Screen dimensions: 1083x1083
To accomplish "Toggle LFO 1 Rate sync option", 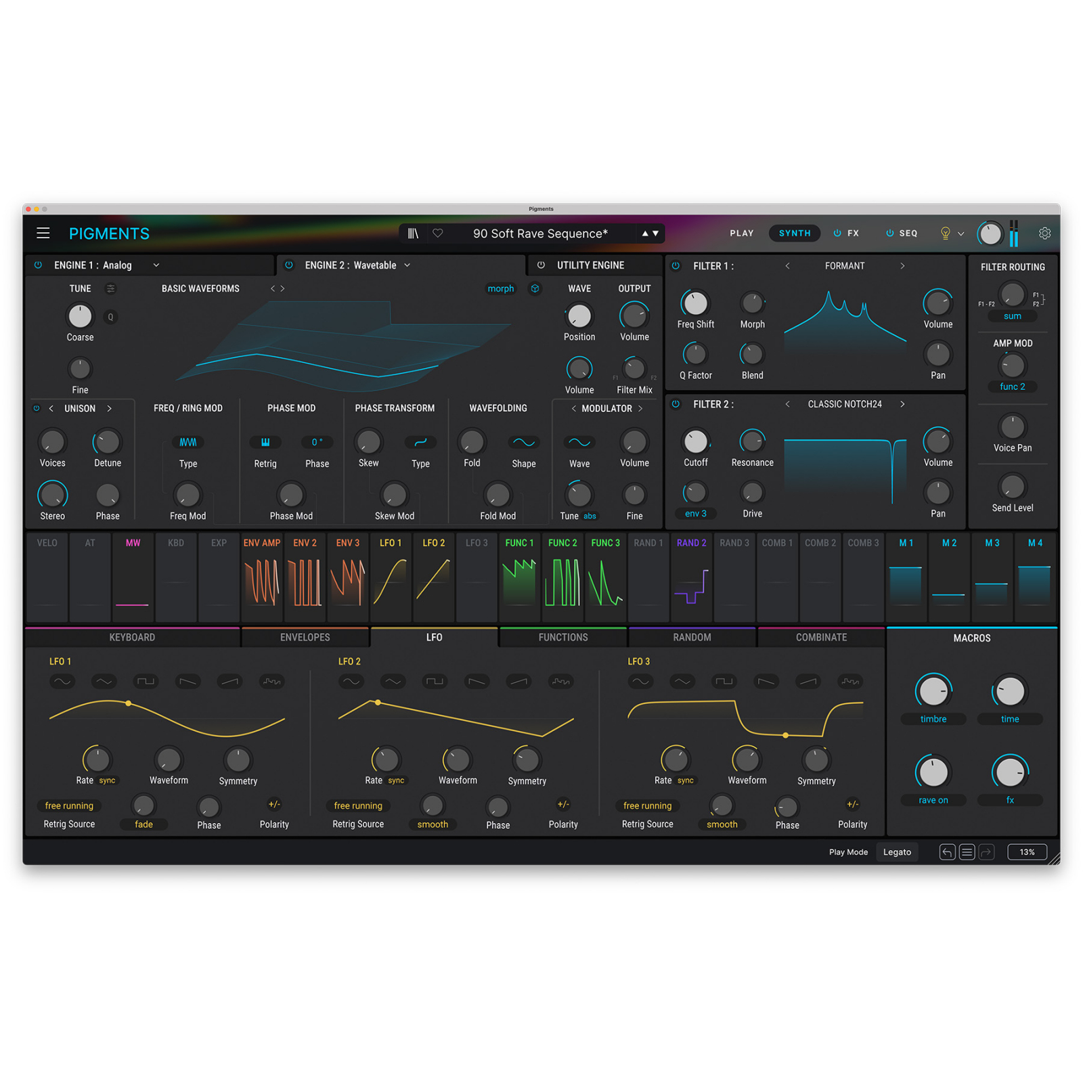I will (x=108, y=781).
